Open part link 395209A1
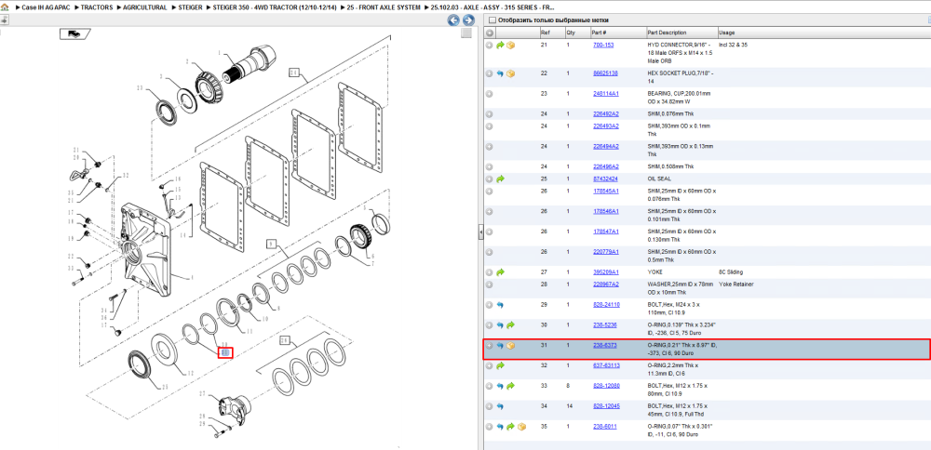This screenshot has width=931, height=450. (x=606, y=272)
